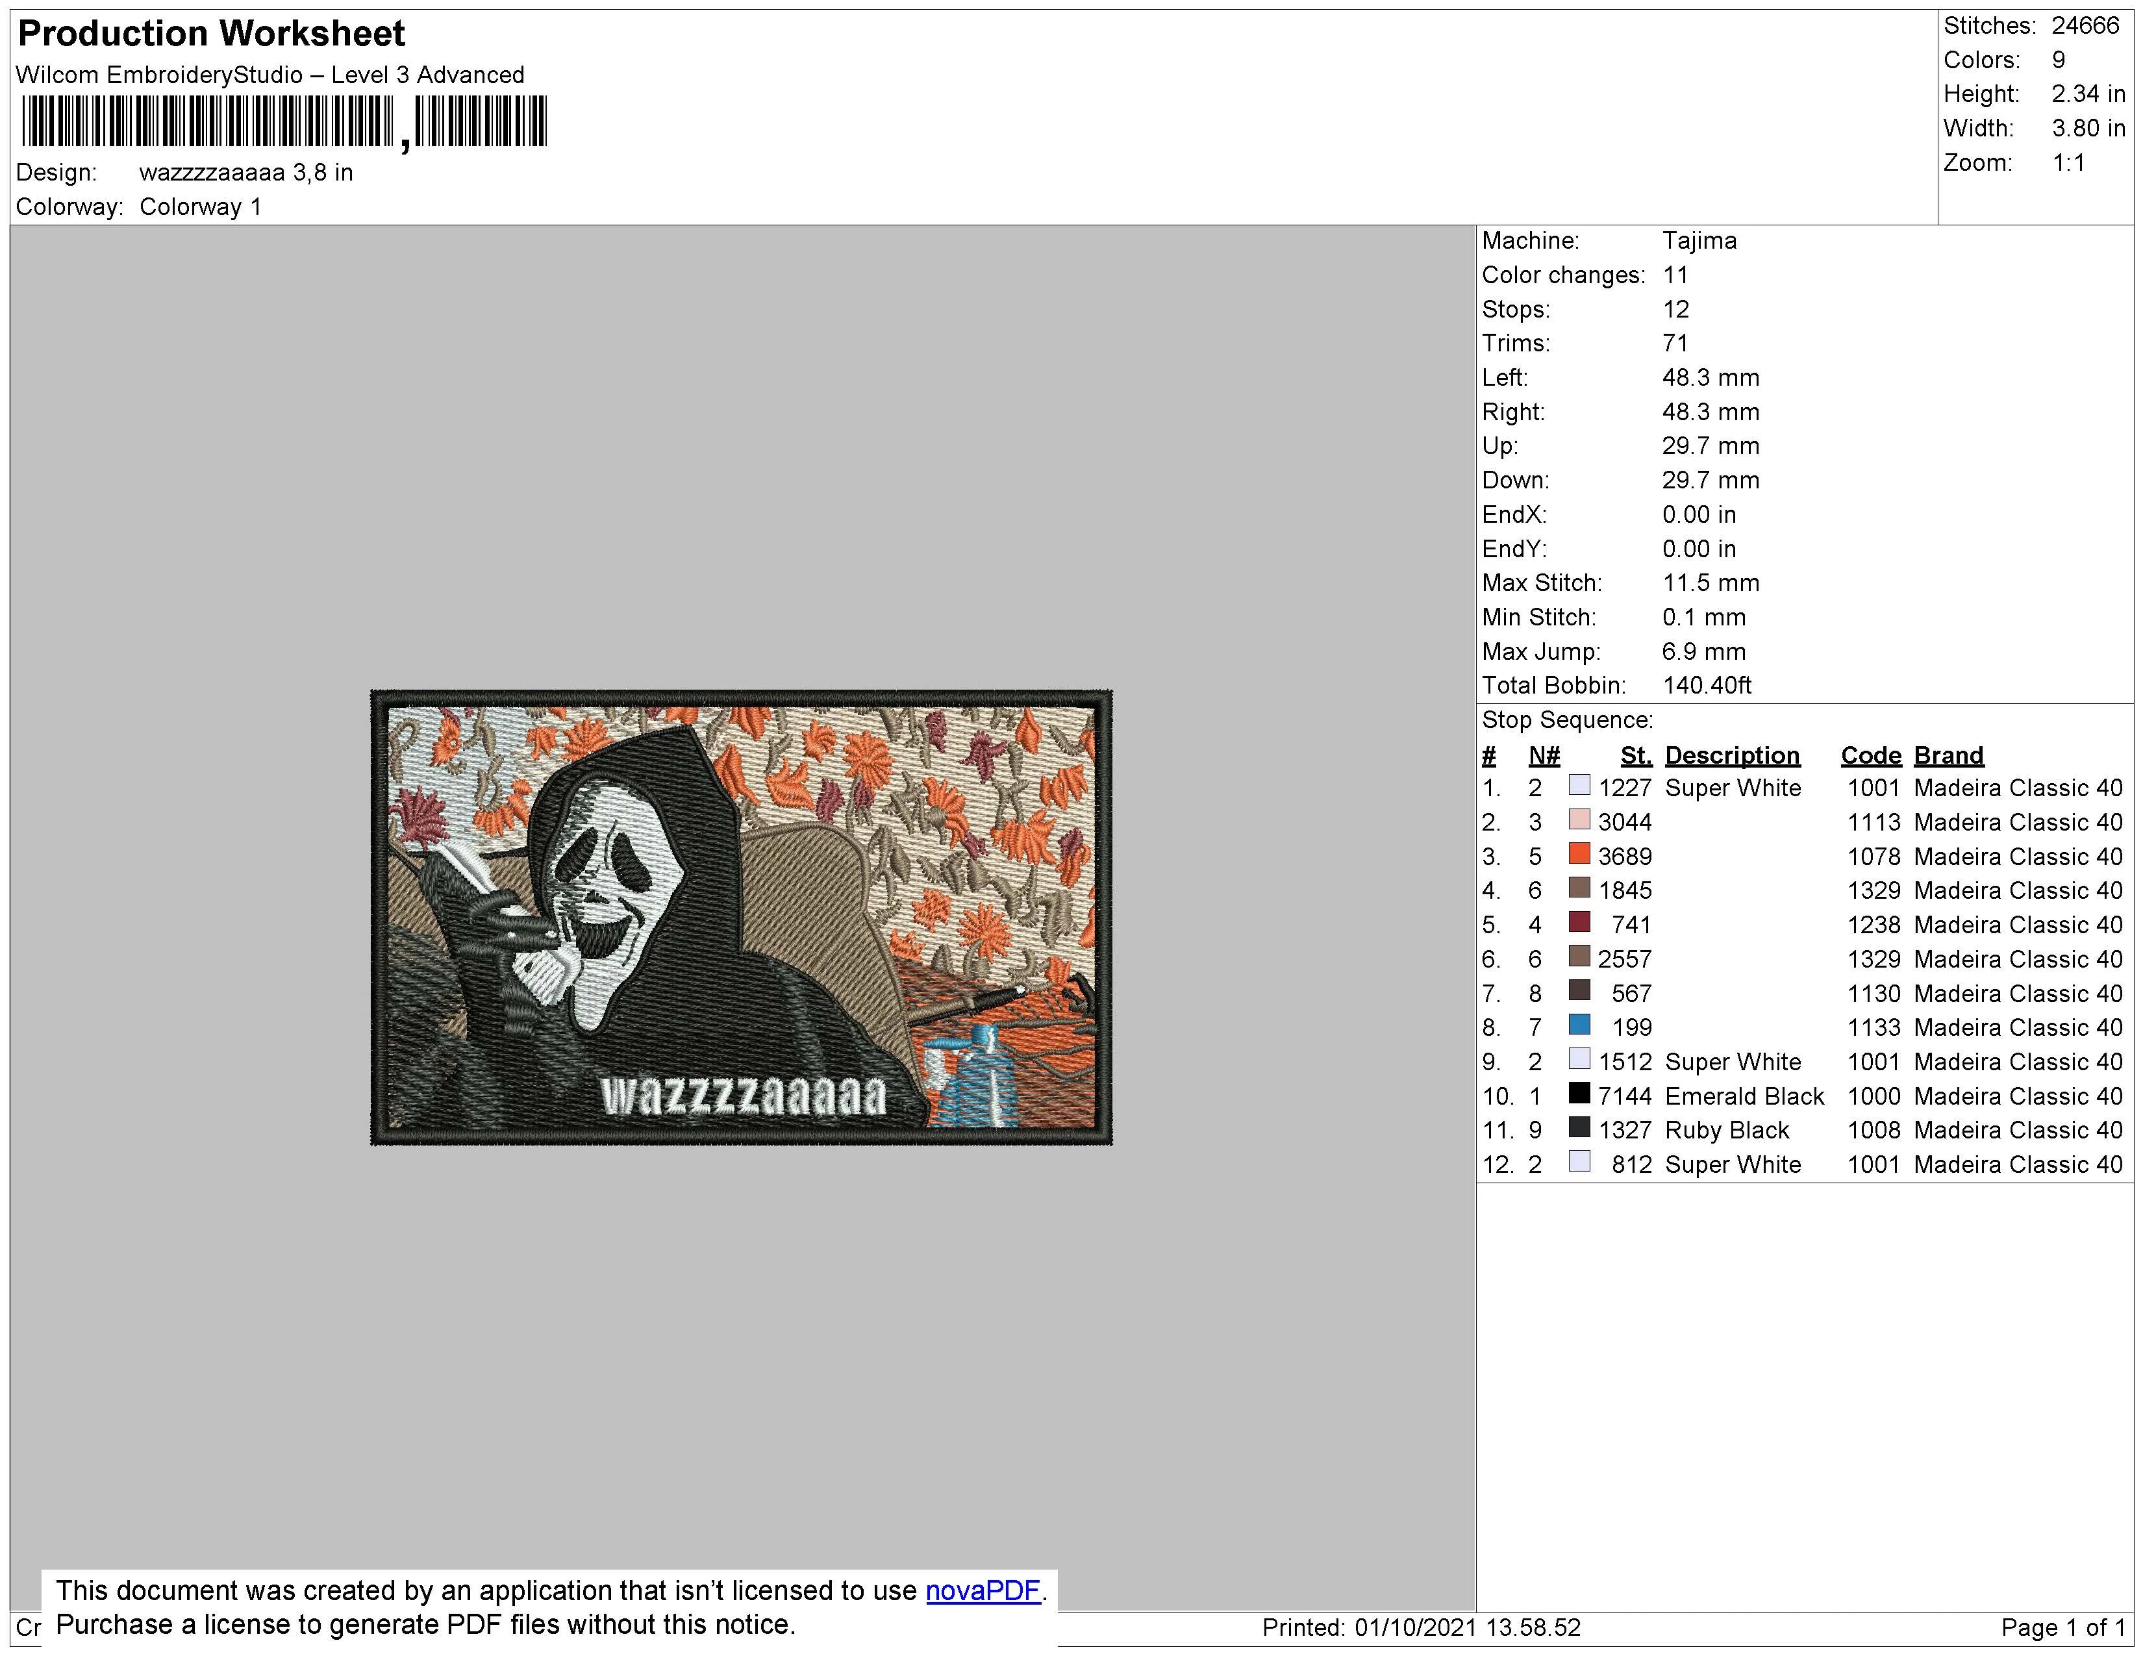The width and height of the screenshot is (2143, 1656).
Task: Click 'Ruby Black' description text
Action: coord(1727,1130)
